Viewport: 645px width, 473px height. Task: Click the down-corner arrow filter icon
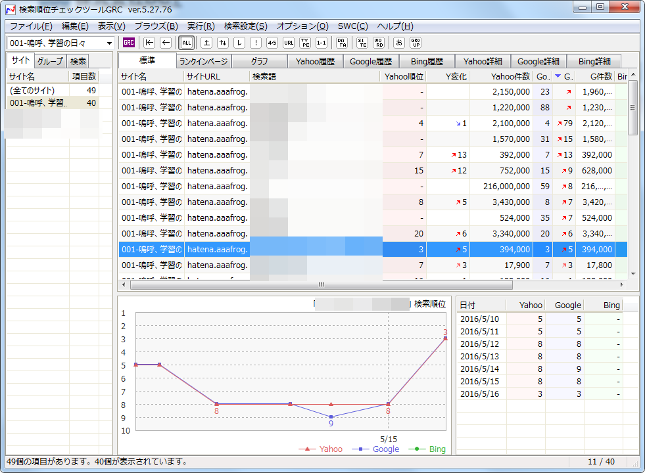coord(239,42)
